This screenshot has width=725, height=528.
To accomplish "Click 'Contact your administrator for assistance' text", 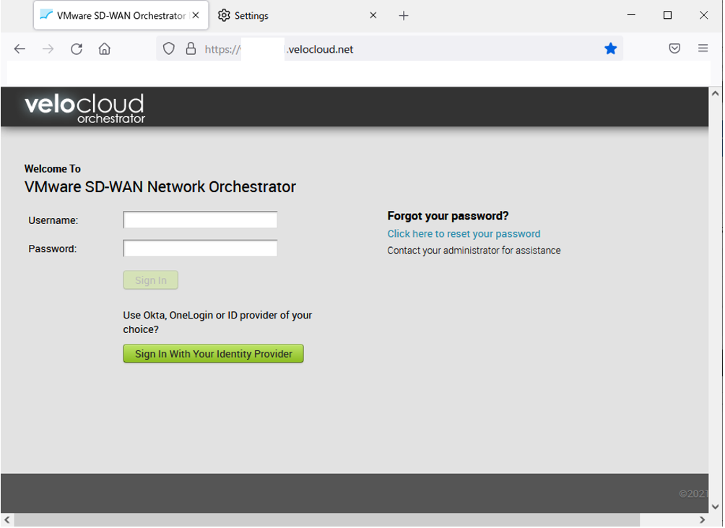I will 474,251.
